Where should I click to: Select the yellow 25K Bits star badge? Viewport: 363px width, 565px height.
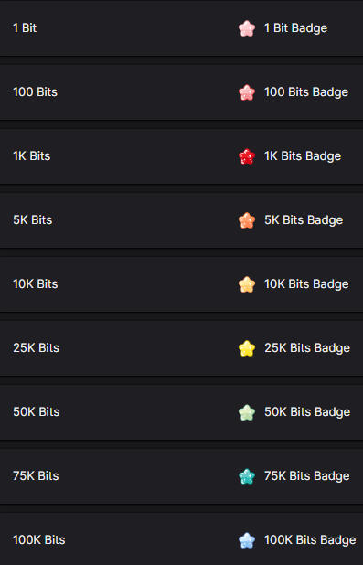pyautogui.click(x=247, y=348)
